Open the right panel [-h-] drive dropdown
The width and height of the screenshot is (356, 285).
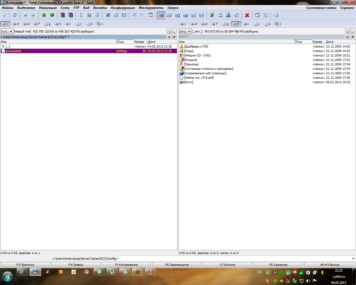(x=185, y=31)
